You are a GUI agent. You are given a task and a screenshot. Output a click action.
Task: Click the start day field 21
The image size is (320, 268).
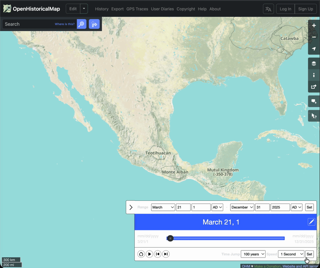pos(183,207)
